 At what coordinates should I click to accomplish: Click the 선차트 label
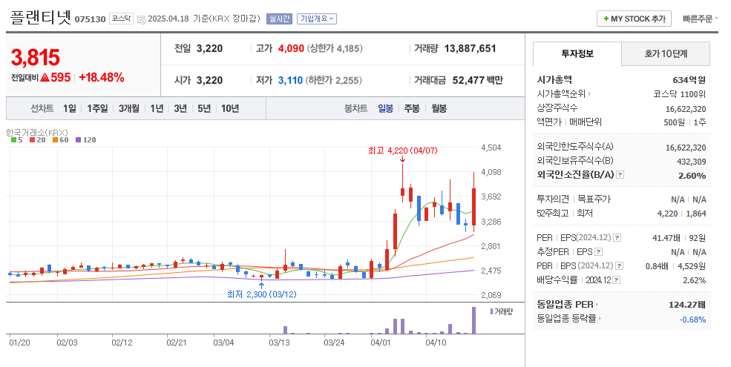point(42,108)
